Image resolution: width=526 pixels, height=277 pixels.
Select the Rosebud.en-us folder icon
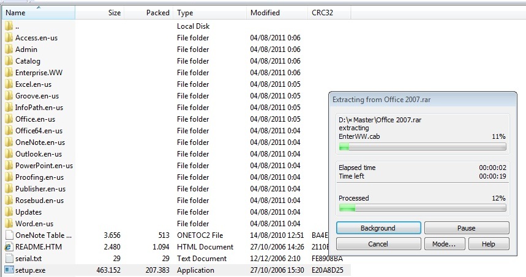point(9,201)
